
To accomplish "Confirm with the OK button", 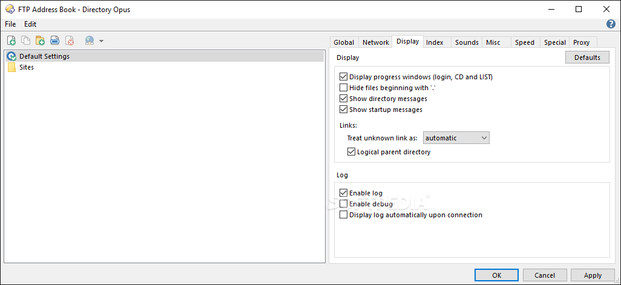I will [497, 275].
